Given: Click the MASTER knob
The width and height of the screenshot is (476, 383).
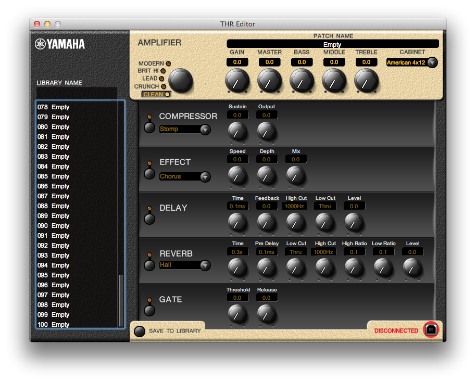Looking at the screenshot, I should 269,81.
